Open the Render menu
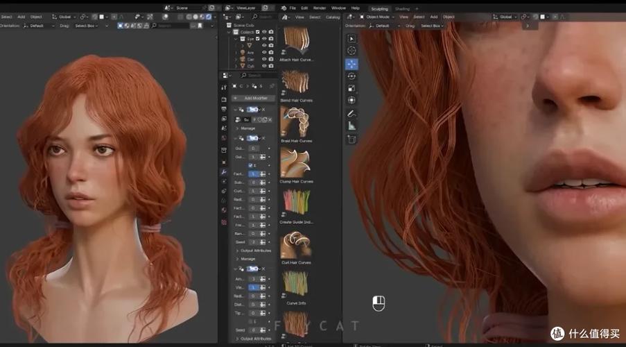Viewport: 626px width, 347px height. coord(320,8)
